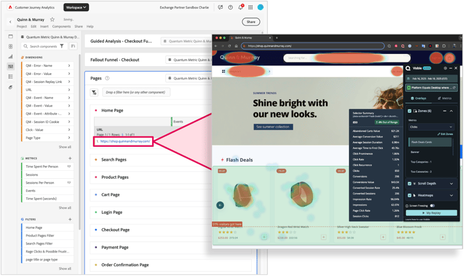The width and height of the screenshot is (464, 276).
Task: Click the Flash Deals carousel previous arrow
Action: click(220, 205)
